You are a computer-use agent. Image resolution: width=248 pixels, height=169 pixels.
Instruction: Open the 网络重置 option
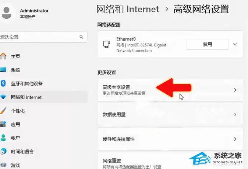click(x=170, y=161)
